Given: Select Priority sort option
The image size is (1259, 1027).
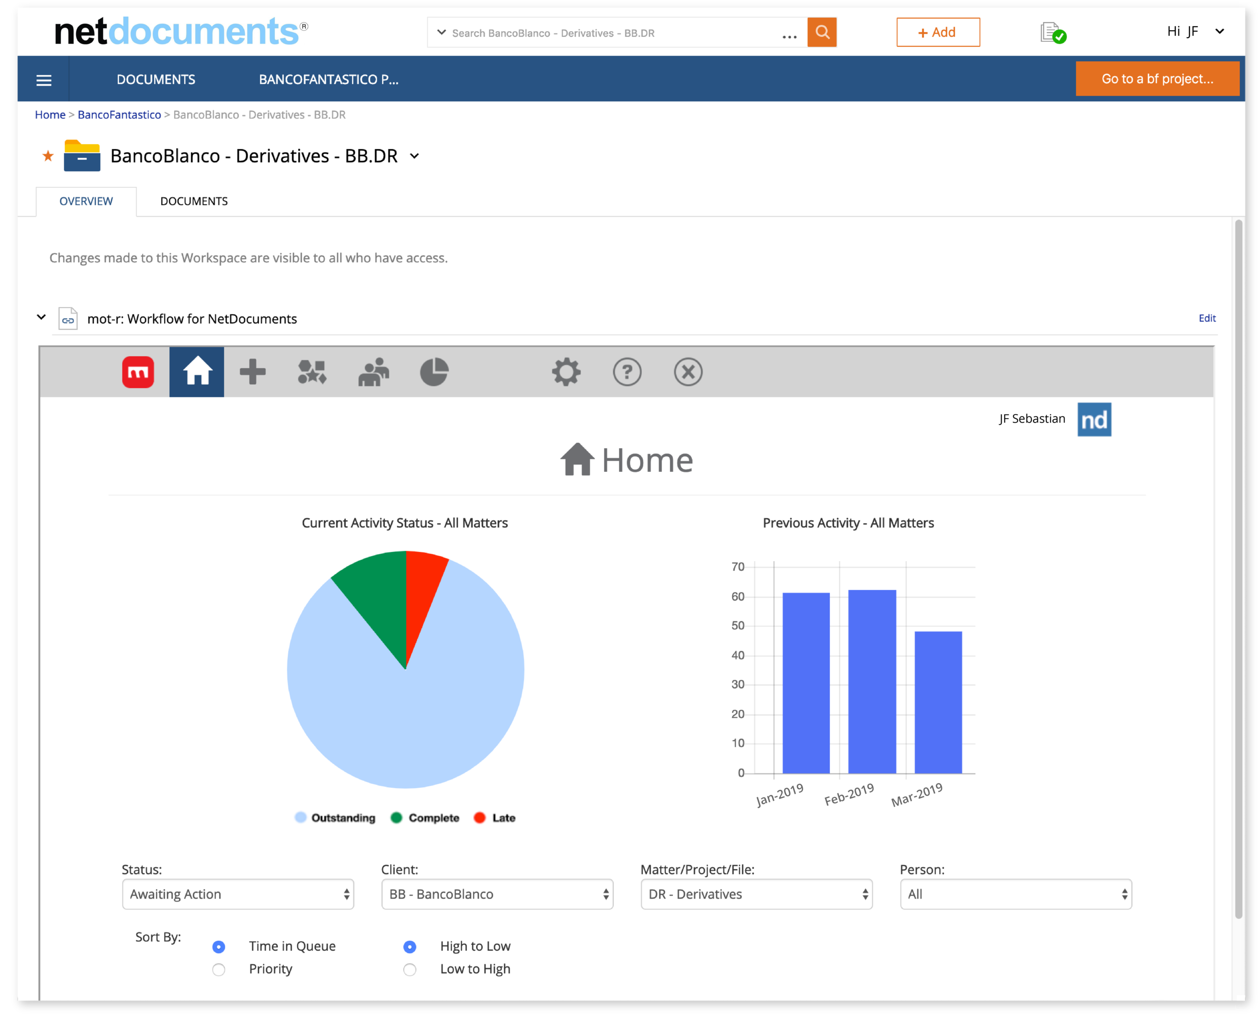Looking at the screenshot, I should point(218,969).
